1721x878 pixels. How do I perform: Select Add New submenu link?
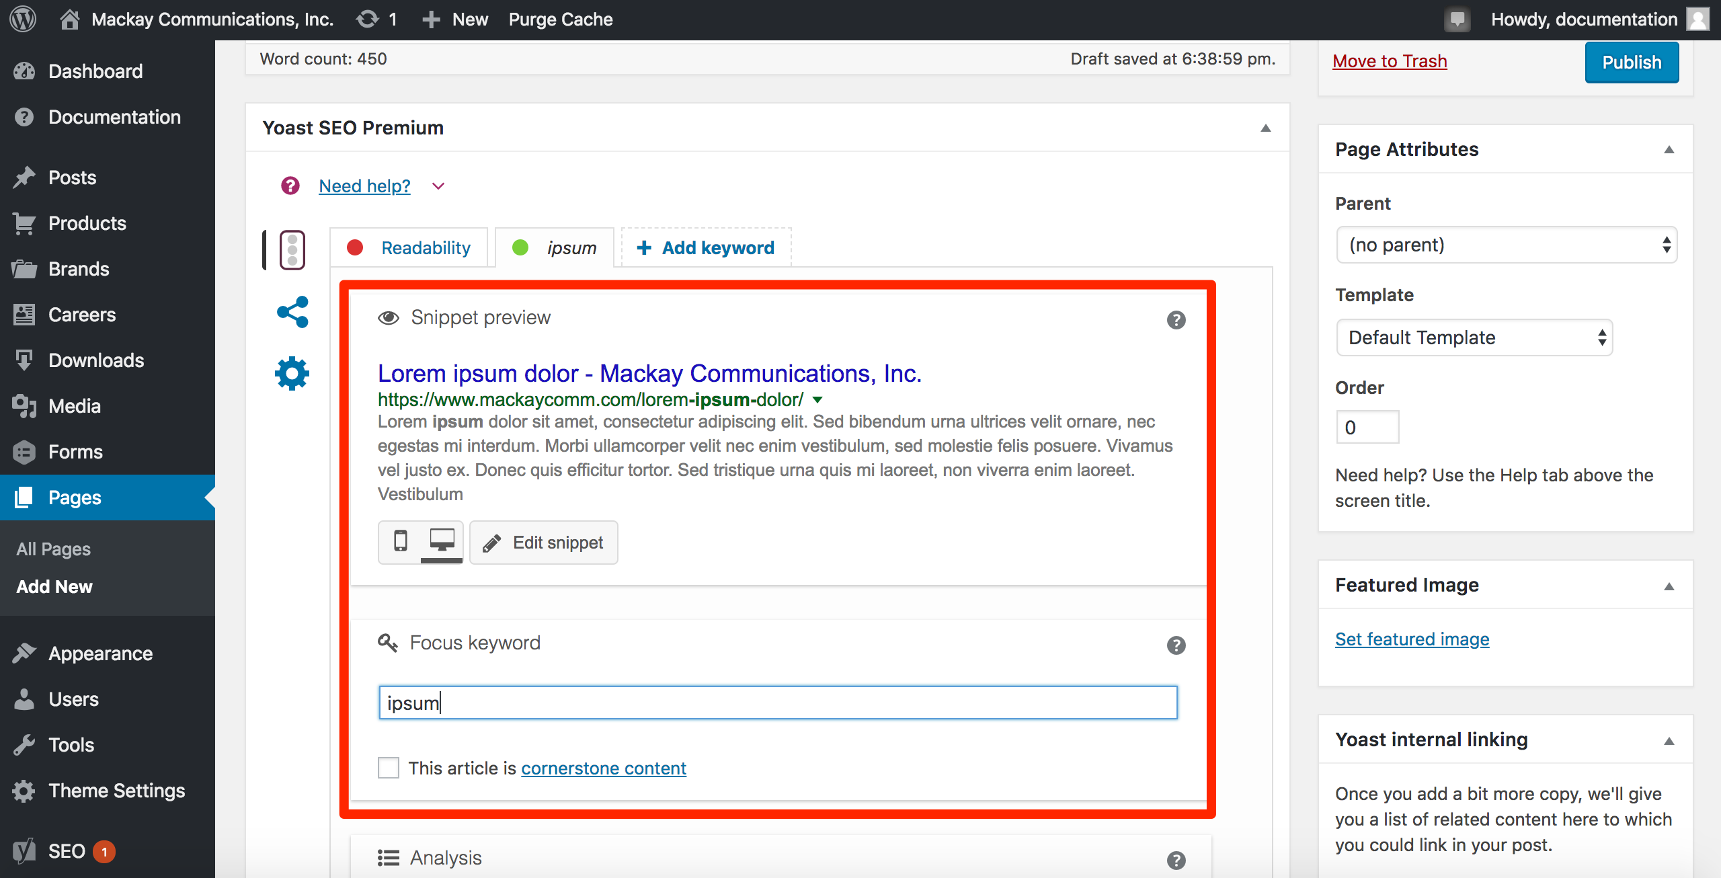pos(54,586)
